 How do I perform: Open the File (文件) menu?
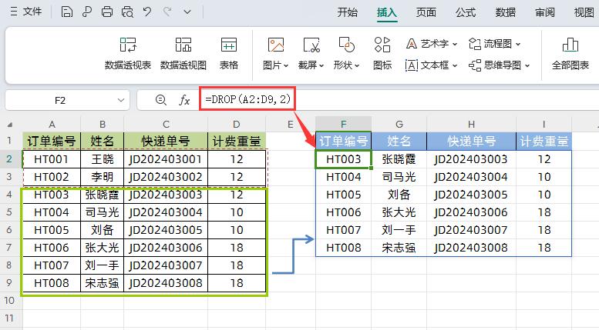pos(25,12)
